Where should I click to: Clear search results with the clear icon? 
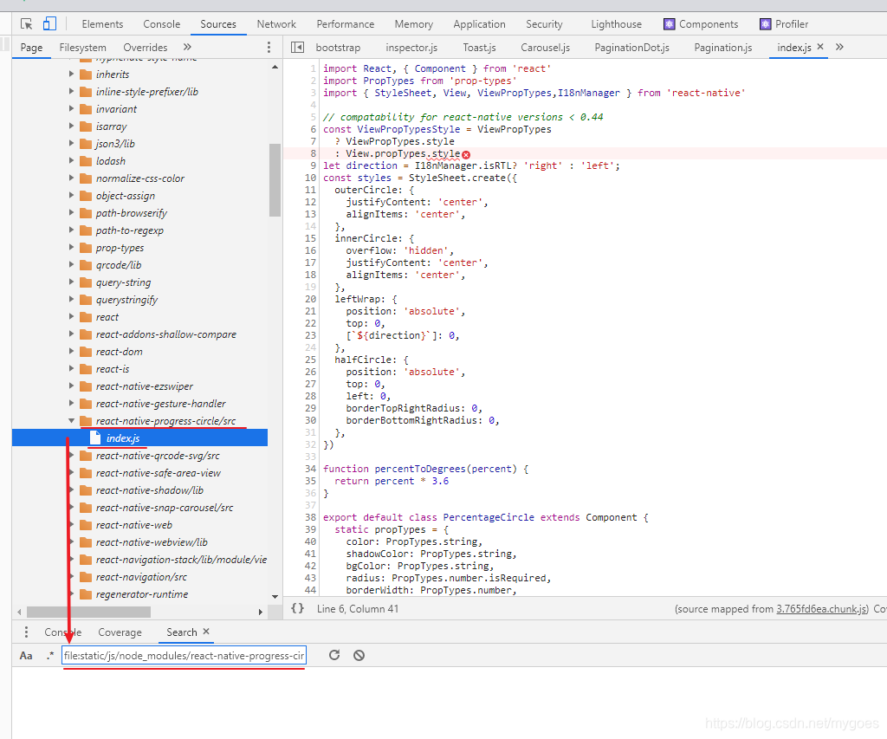[x=359, y=655]
